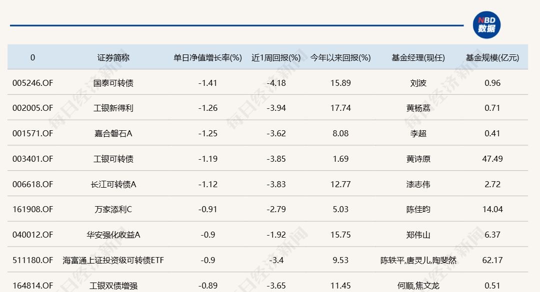Click fund size value 0.96
The image size is (540, 292).
(492, 83)
